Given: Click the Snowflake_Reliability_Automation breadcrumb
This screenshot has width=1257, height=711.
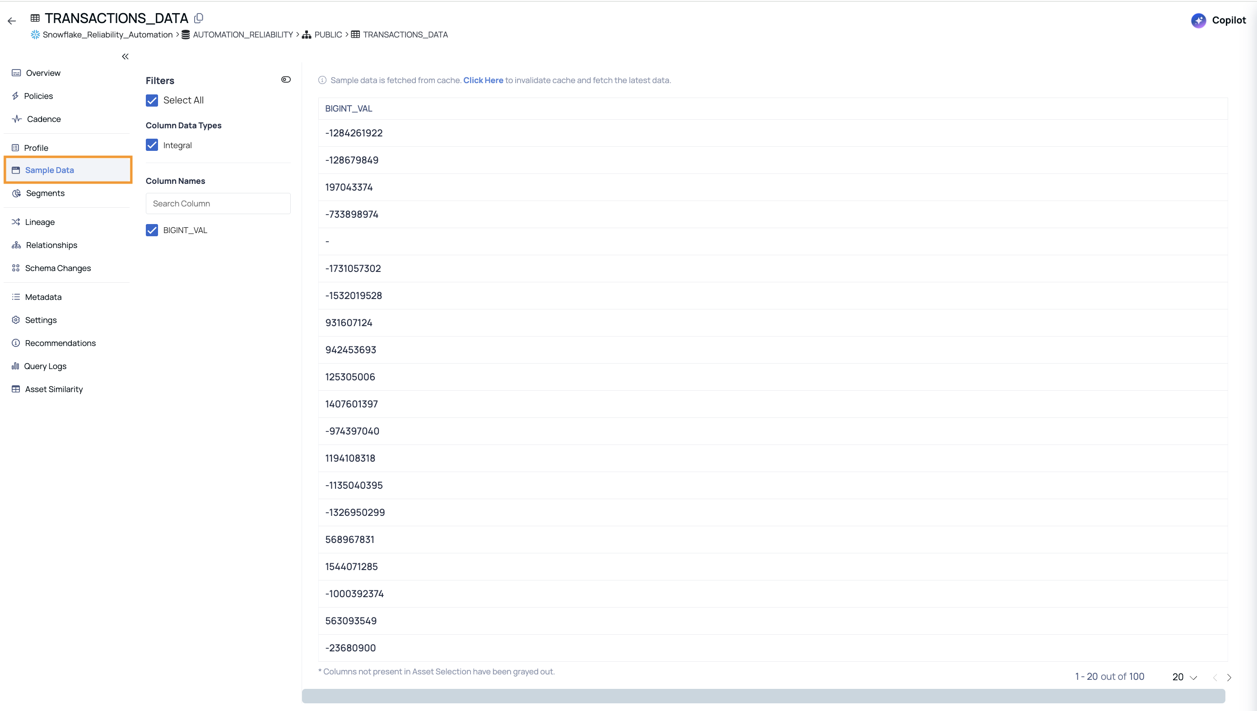Looking at the screenshot, I should [107, 34].
